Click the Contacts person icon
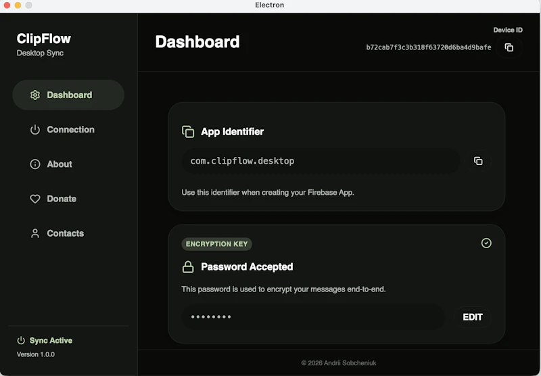541x376 pixels. tap(35, 233)
